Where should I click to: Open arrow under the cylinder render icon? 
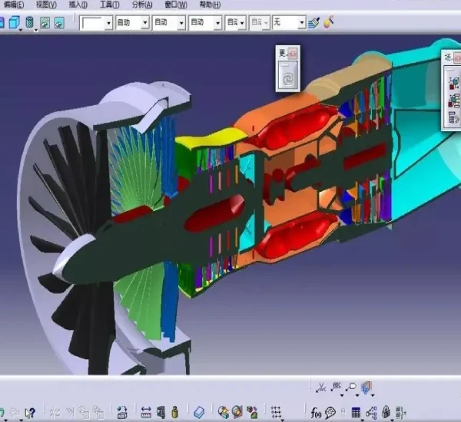[36, 30]
